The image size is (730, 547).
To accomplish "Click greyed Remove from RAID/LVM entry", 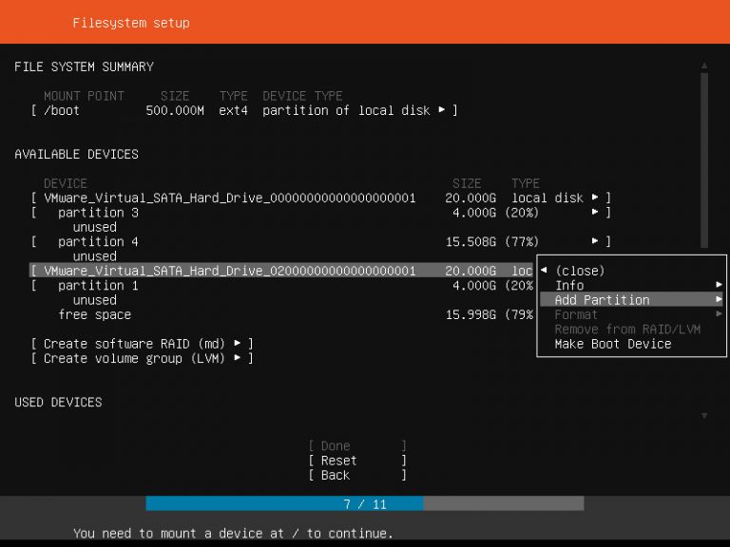I will [x=627, y=330].
